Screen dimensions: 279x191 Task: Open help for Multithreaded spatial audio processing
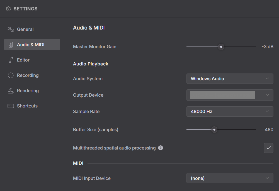click(x=161, y=148)
